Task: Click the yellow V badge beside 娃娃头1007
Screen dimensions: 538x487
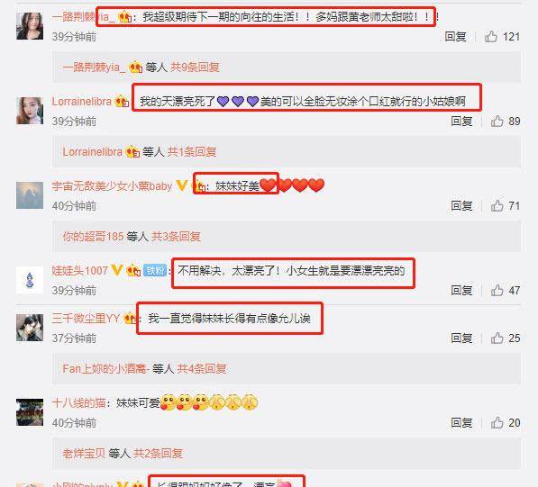Action: click(116, 270)
